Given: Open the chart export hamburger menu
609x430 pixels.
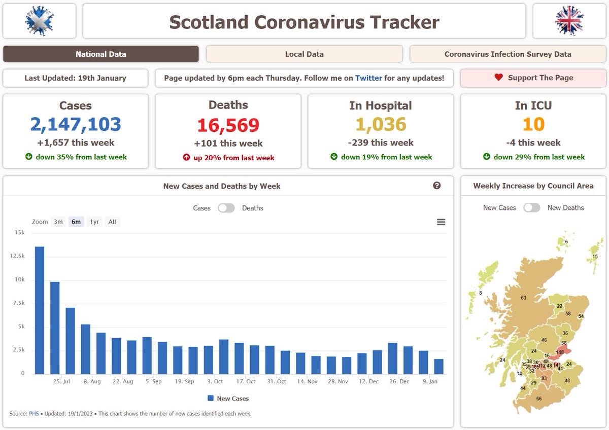Looking at the screenshot, I should [x=441, y=222].
